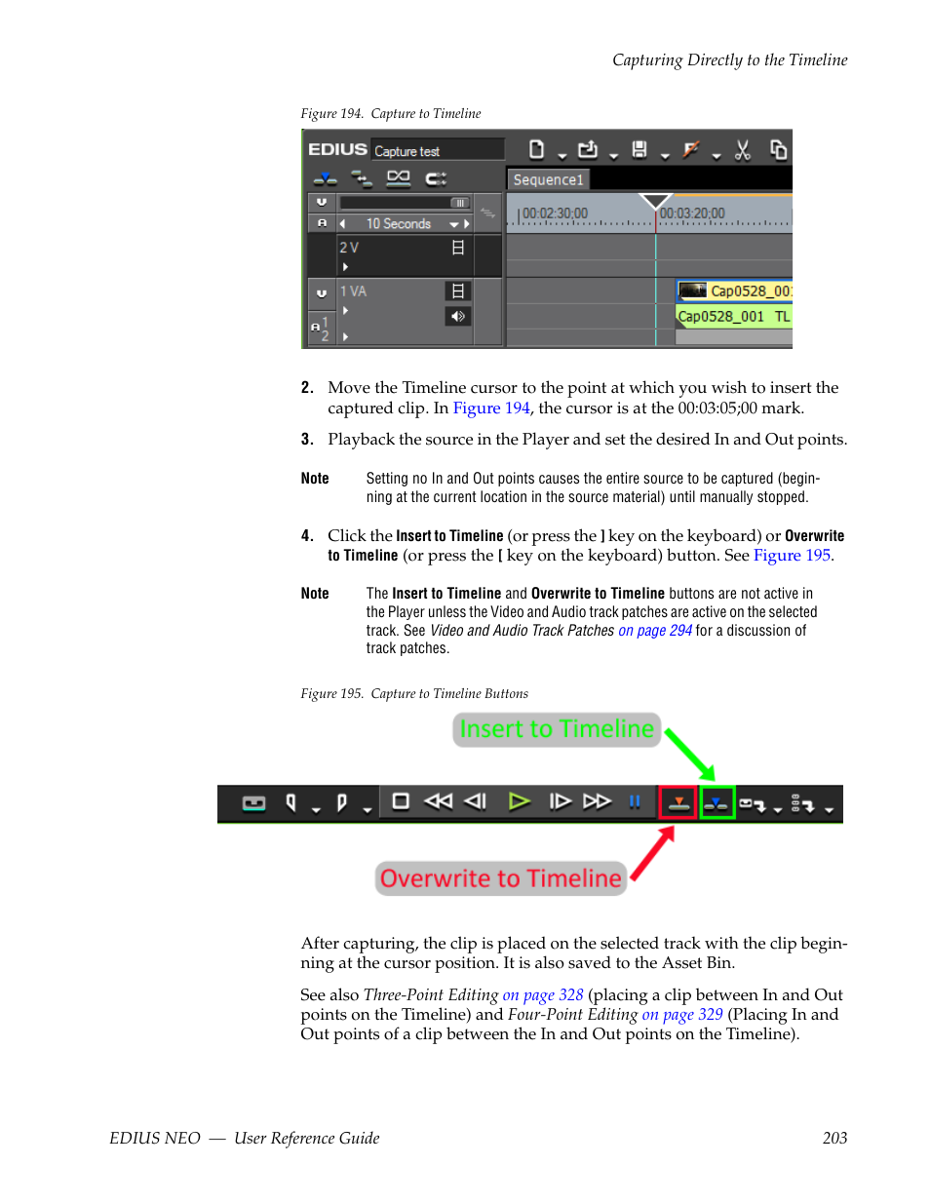Expand the Open Project dropdown arrow
930x1204 pixels.
[x=613, y=156]
